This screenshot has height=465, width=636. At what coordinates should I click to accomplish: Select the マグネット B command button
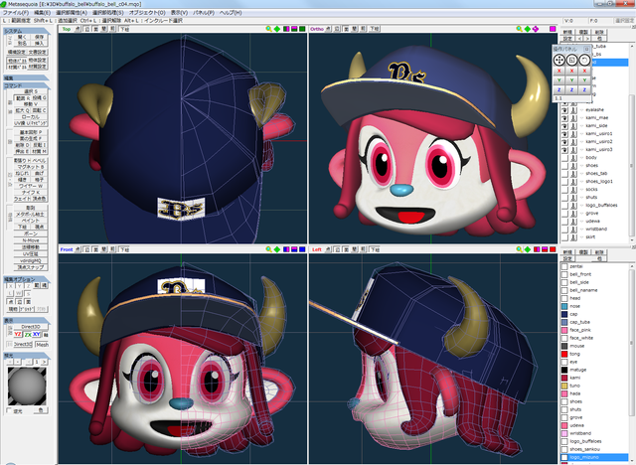click(x=31, y=167)
